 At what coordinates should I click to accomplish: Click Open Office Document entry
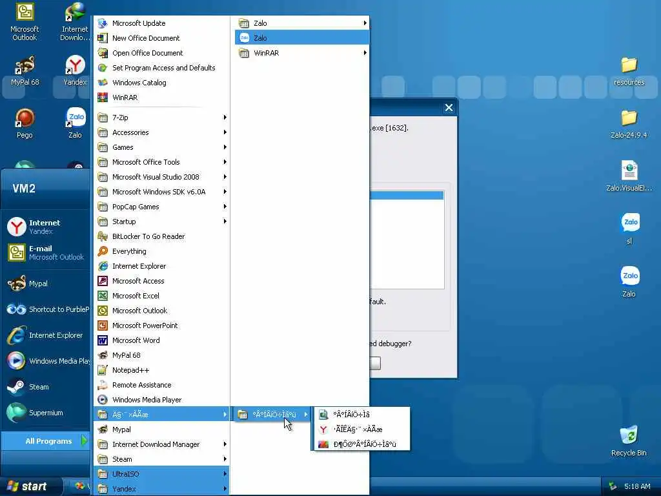pos(161,53)
